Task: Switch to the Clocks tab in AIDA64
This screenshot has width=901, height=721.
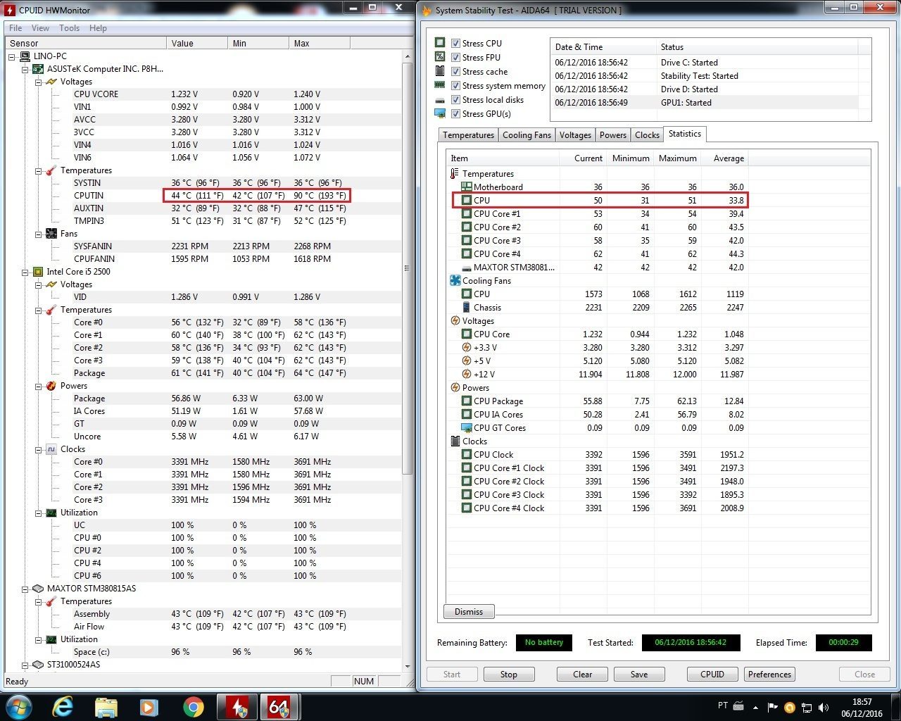Action: point(647,135)
